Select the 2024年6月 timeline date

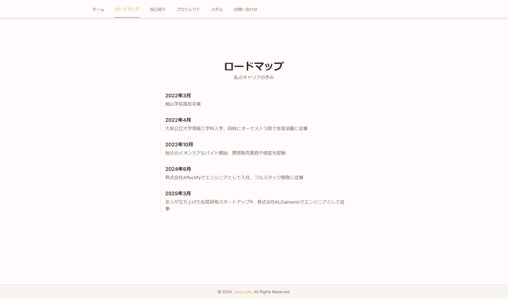coord(178,169)
